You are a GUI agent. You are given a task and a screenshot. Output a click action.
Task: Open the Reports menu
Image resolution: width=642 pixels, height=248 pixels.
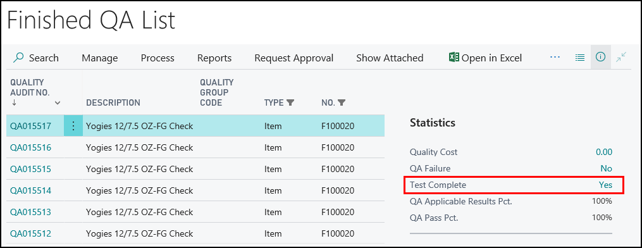[x=214, y=58]
